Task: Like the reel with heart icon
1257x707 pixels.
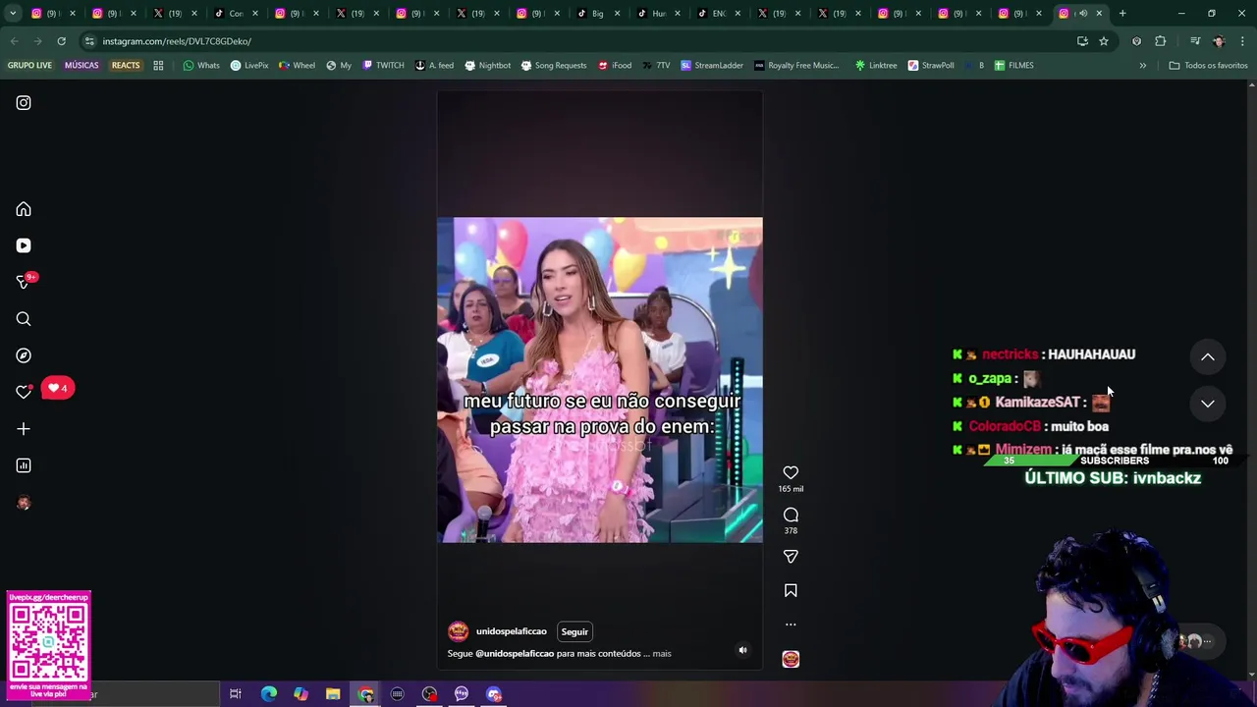Action: (x=791, y=473)
